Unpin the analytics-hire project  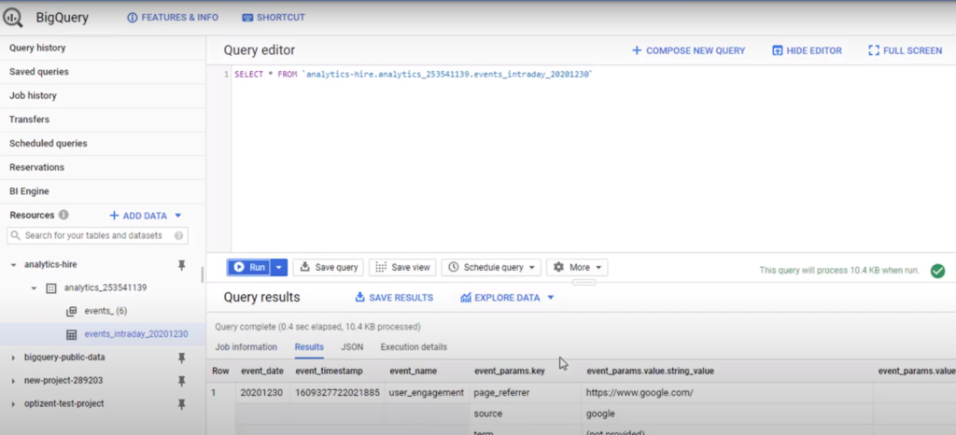tap(182, 265)
